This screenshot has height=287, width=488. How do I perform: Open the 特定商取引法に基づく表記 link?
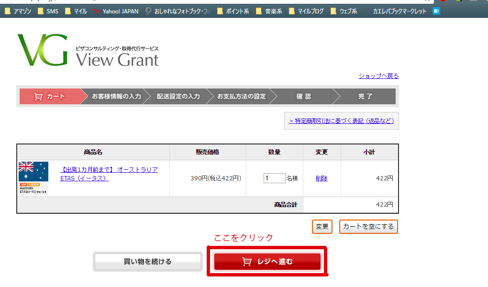[x=341, y=121]
